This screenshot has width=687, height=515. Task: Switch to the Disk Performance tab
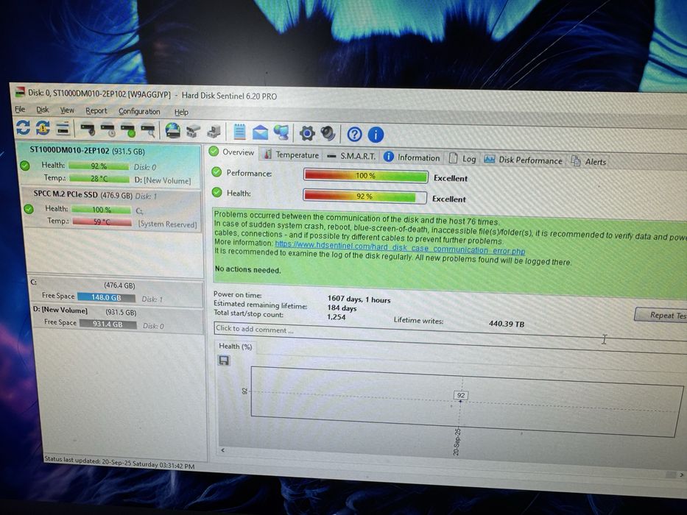tap(523, 160)
